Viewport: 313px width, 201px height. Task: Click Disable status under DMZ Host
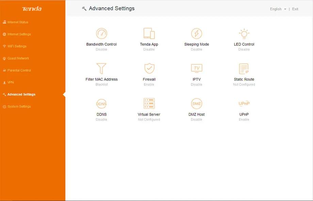(196, 120)
